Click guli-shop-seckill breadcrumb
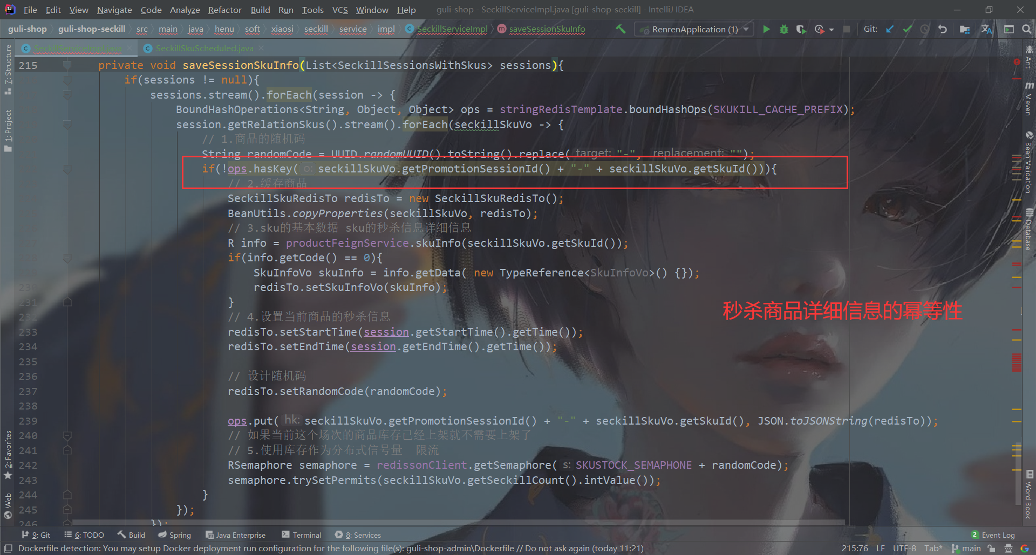The height and width of the screenshot is (555, 1036). click(x=92, y=29)
